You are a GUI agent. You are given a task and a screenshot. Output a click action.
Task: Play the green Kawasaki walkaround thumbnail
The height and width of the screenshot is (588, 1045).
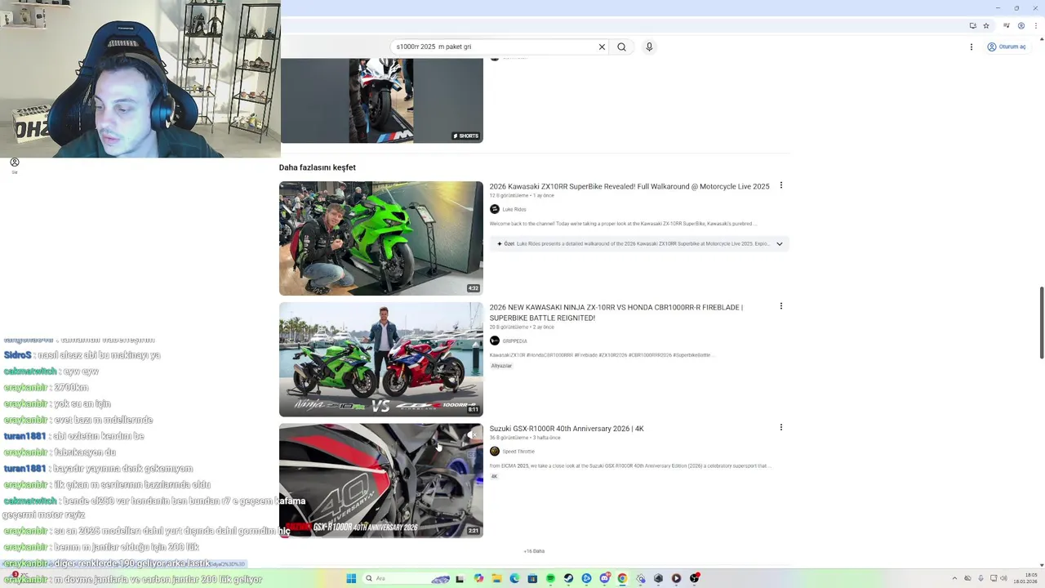point(381,238)
